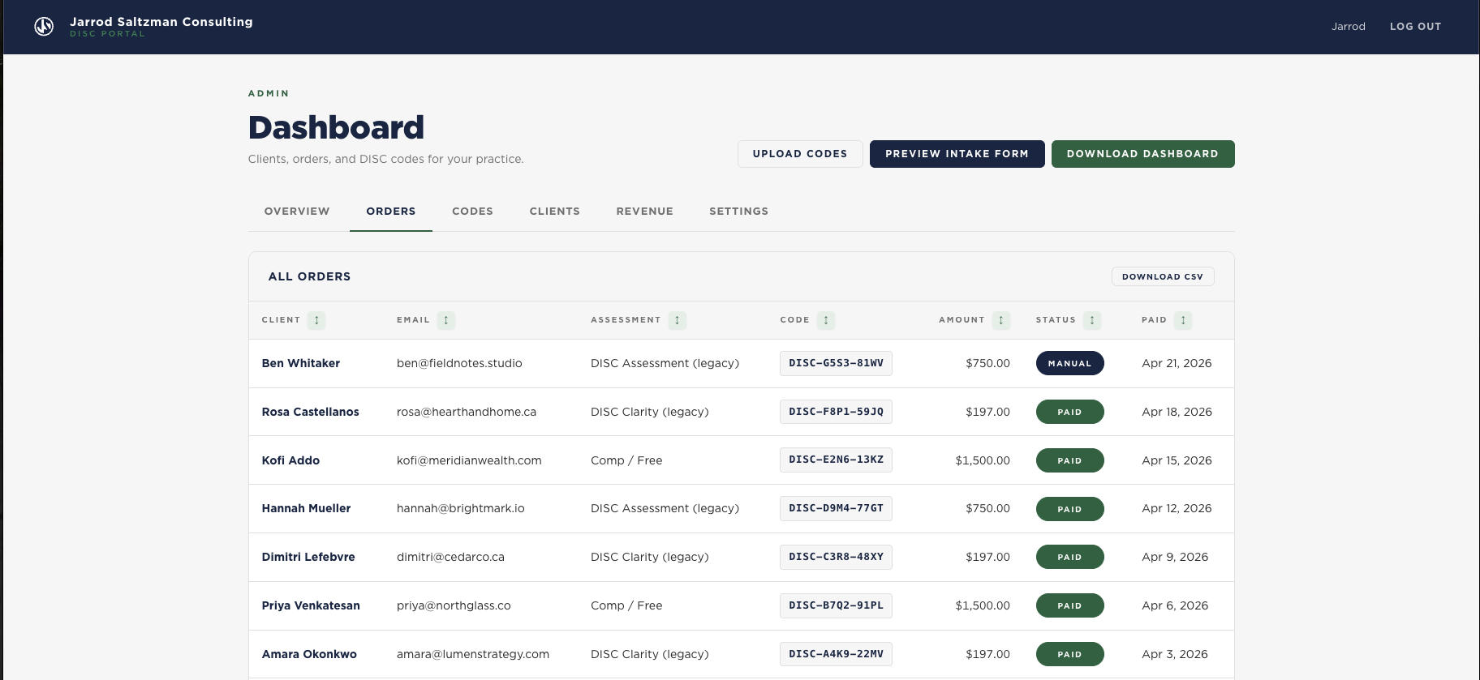Click the Jarrod Saltzman Consulting title

(x=161, y=22)
